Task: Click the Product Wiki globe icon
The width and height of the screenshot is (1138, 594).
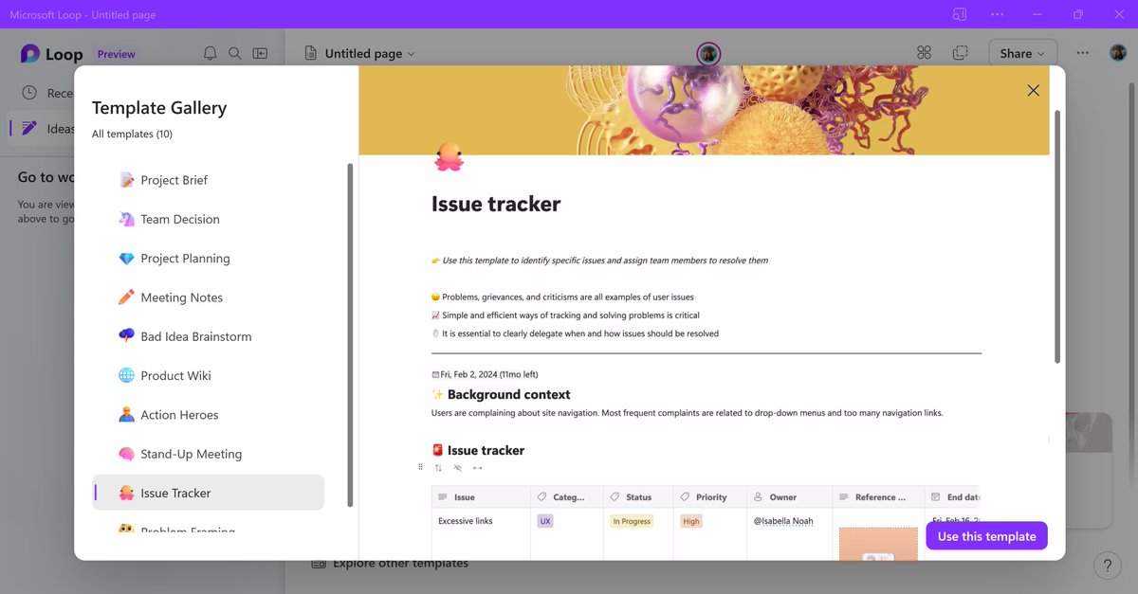Action: tap(126, 375)
